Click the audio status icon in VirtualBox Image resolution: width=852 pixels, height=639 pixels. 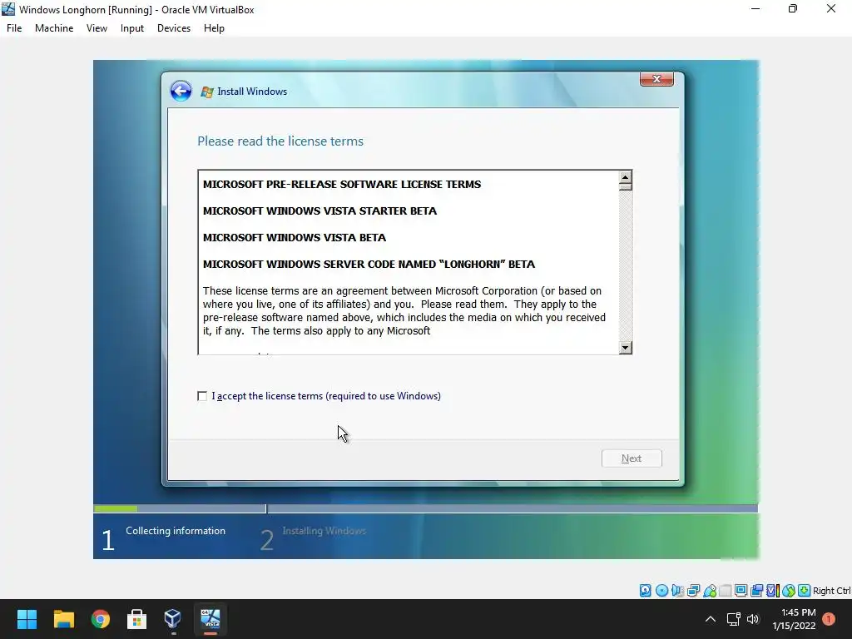[677, 591]
